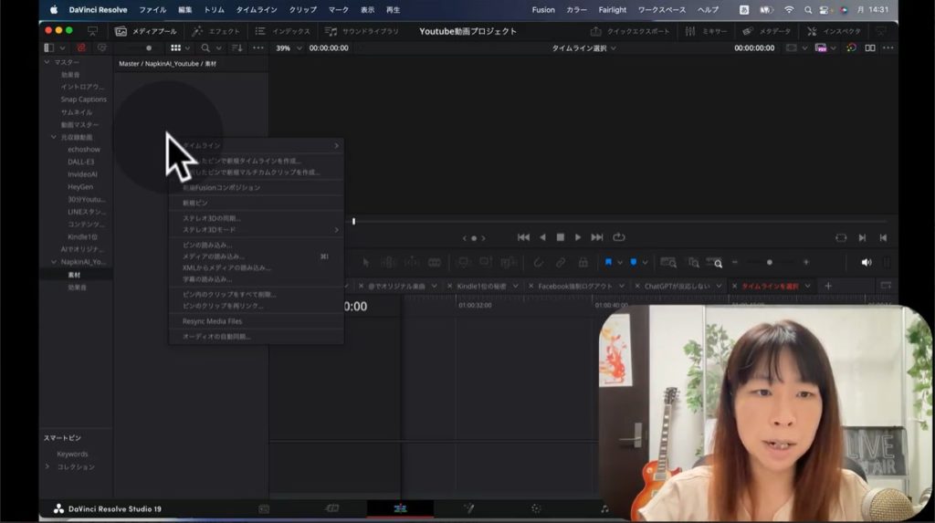Collapse the 元収録動画 bin folder
This screenshot has height=523, width=935.
click(x=53, y=137)
